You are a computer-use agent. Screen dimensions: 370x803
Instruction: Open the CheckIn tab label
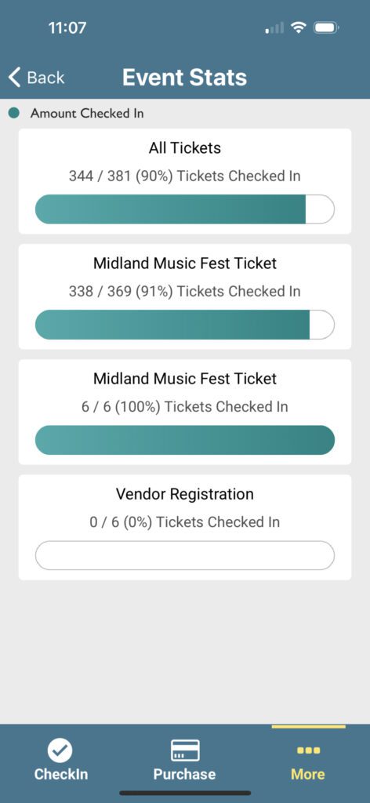click(x=61, y=774)
